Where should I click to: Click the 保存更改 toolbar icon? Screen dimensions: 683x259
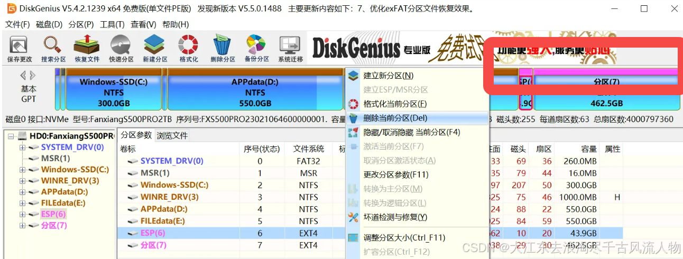[x=20, y=49]
